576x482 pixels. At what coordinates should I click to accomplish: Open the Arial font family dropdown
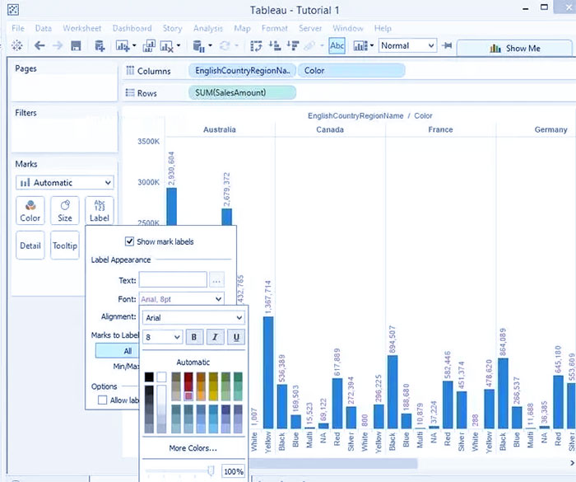click(x=193, y=317)
